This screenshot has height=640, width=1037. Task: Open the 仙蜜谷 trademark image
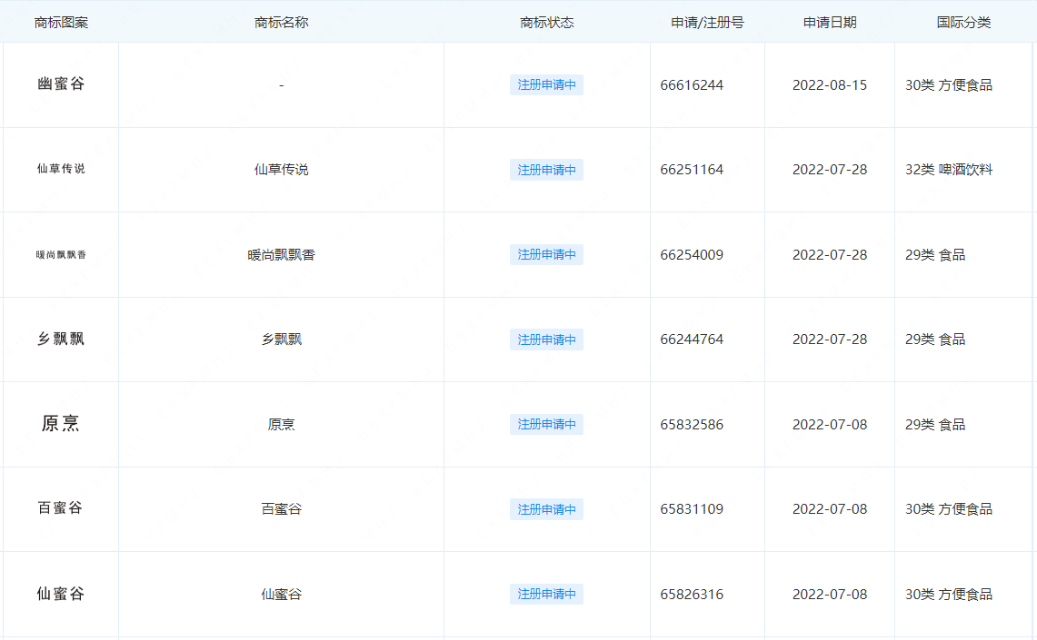click(x=61, y=594)
